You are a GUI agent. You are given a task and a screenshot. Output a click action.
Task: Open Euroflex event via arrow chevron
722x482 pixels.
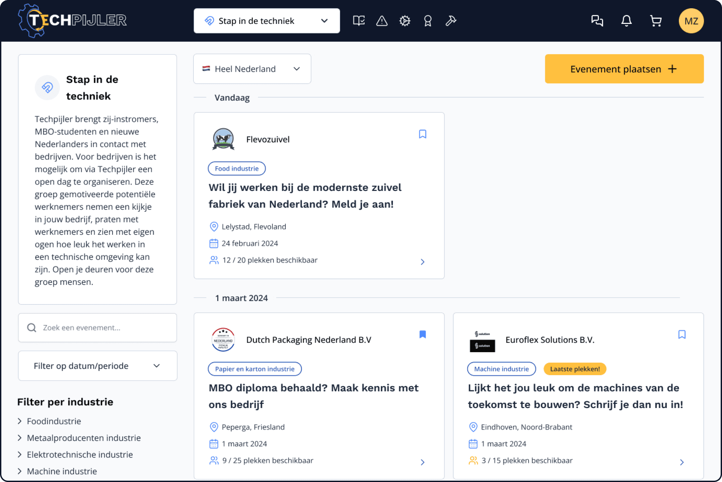point(682,462)
